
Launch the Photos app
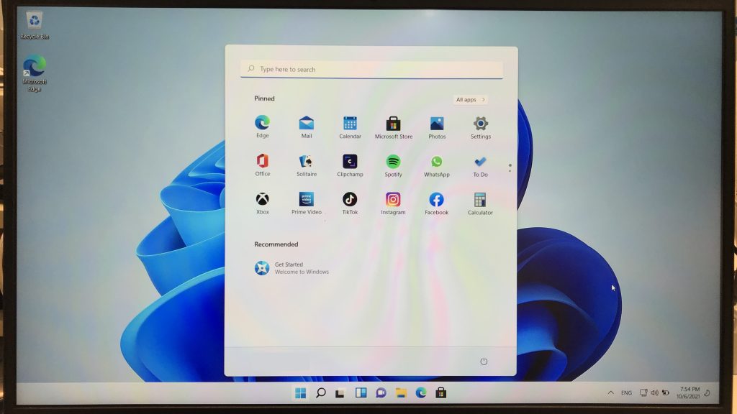[x=437, y=128]
